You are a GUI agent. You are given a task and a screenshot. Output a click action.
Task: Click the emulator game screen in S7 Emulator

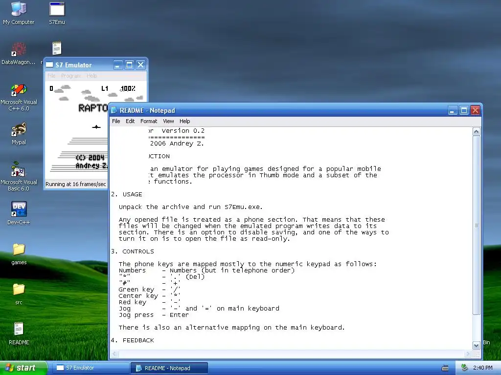pos(77,130)
